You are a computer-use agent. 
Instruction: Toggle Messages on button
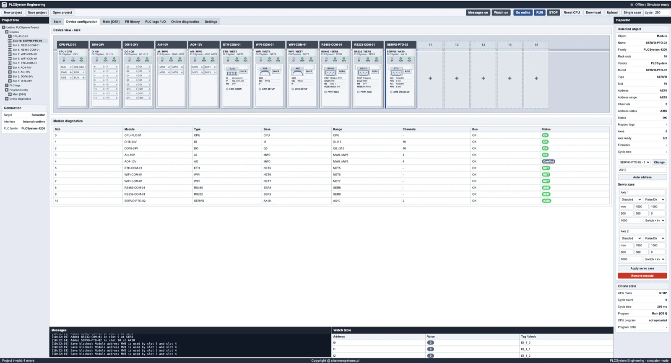point(478,13)
